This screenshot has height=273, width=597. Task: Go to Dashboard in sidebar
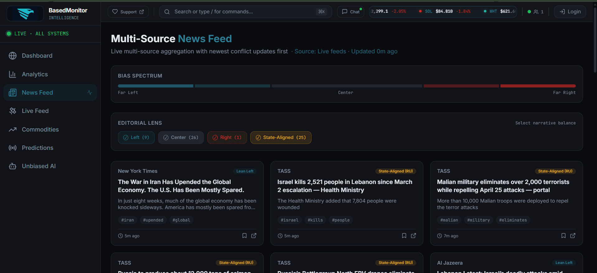point(50,56)
